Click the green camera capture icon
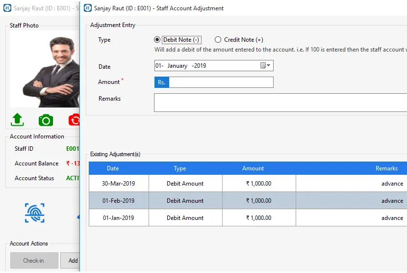 (x=46, y=120)
